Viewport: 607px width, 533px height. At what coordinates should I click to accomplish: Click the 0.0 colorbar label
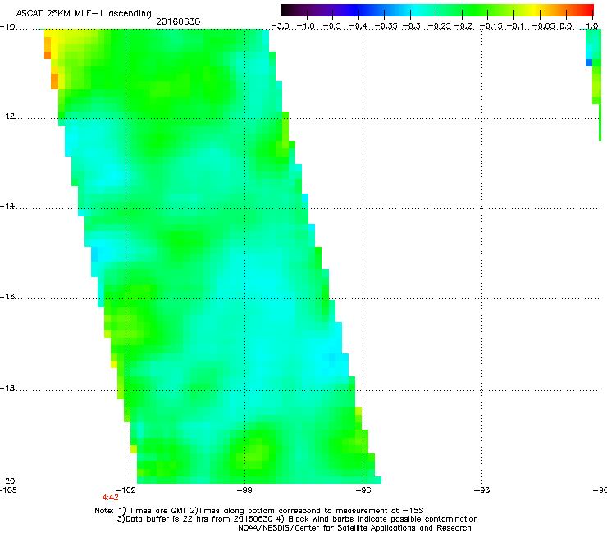566,26
